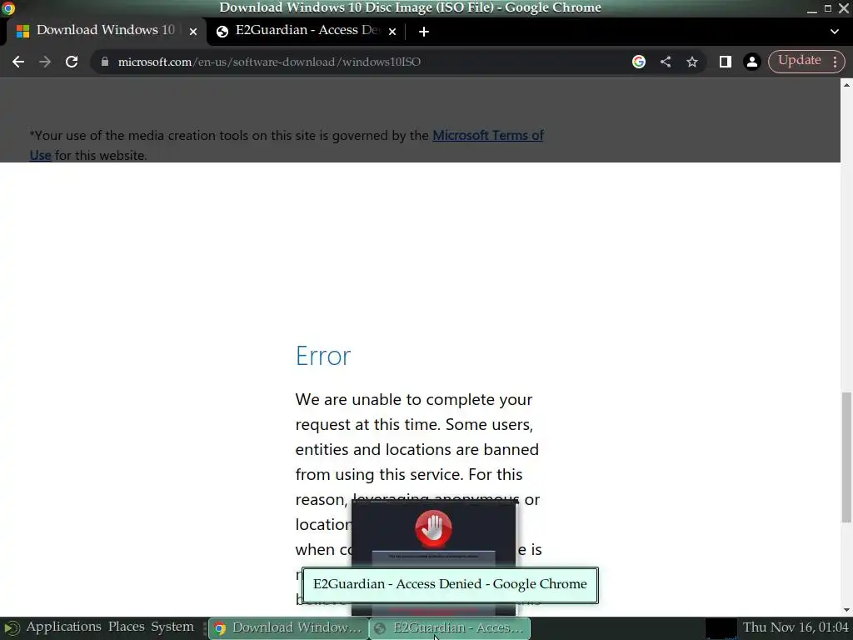Select E2Guardian taskbar window button
Viewport: 853px width, 640px height.
[x=451, y=628]
